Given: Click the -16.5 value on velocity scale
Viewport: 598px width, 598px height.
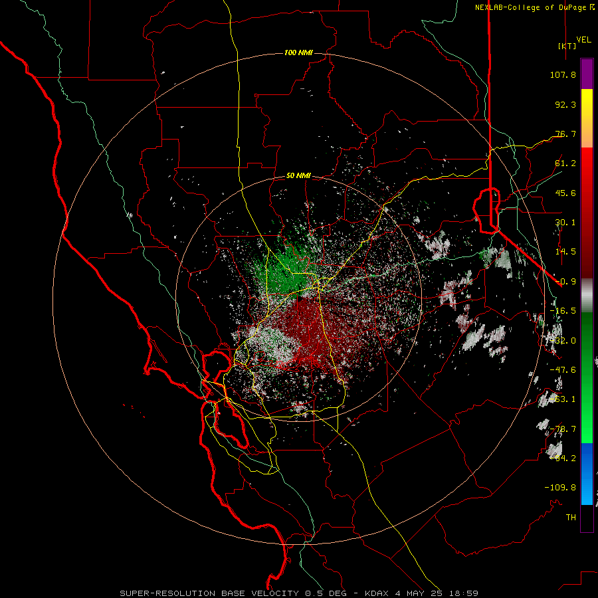Looking at the screenshot, I should point(563,311).
